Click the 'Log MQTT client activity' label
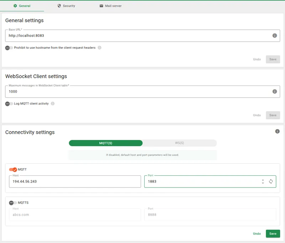 point(31,104)
